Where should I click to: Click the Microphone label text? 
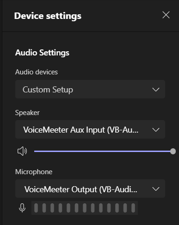34,172
